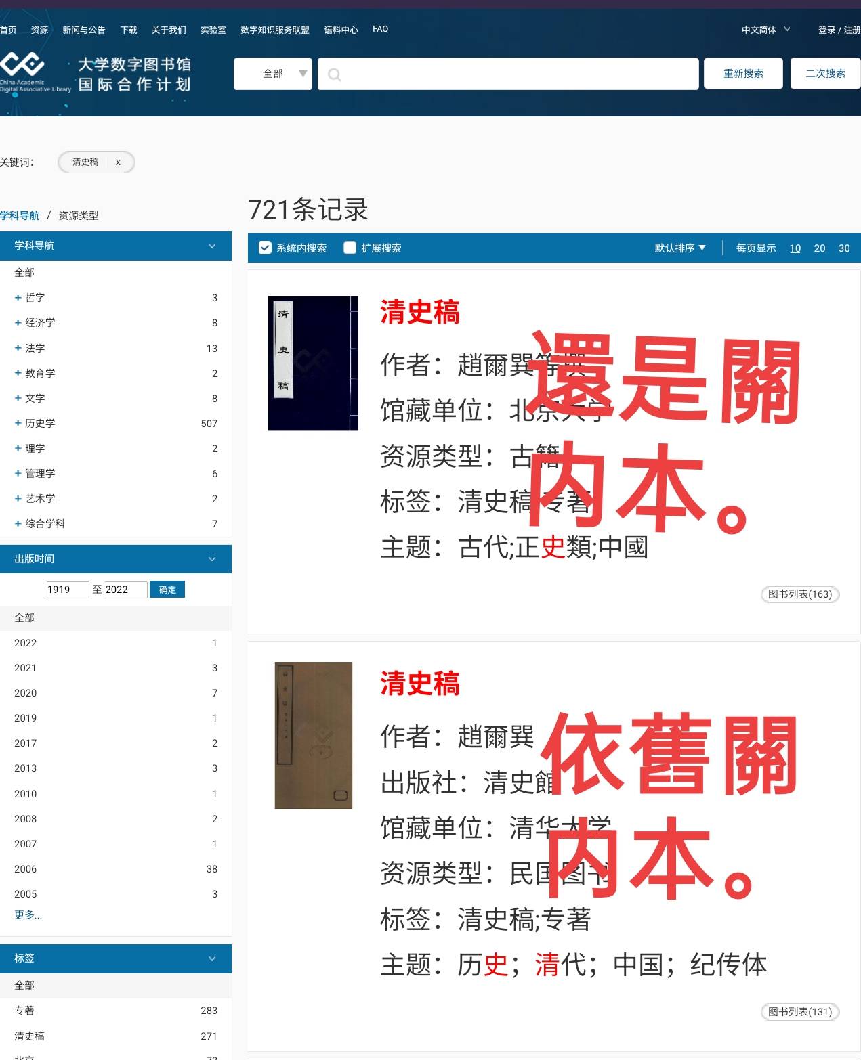Open the 默认排序 sort dropdown
The width and height of the screenshot is (861, 1060).
[x=680, y=248]
